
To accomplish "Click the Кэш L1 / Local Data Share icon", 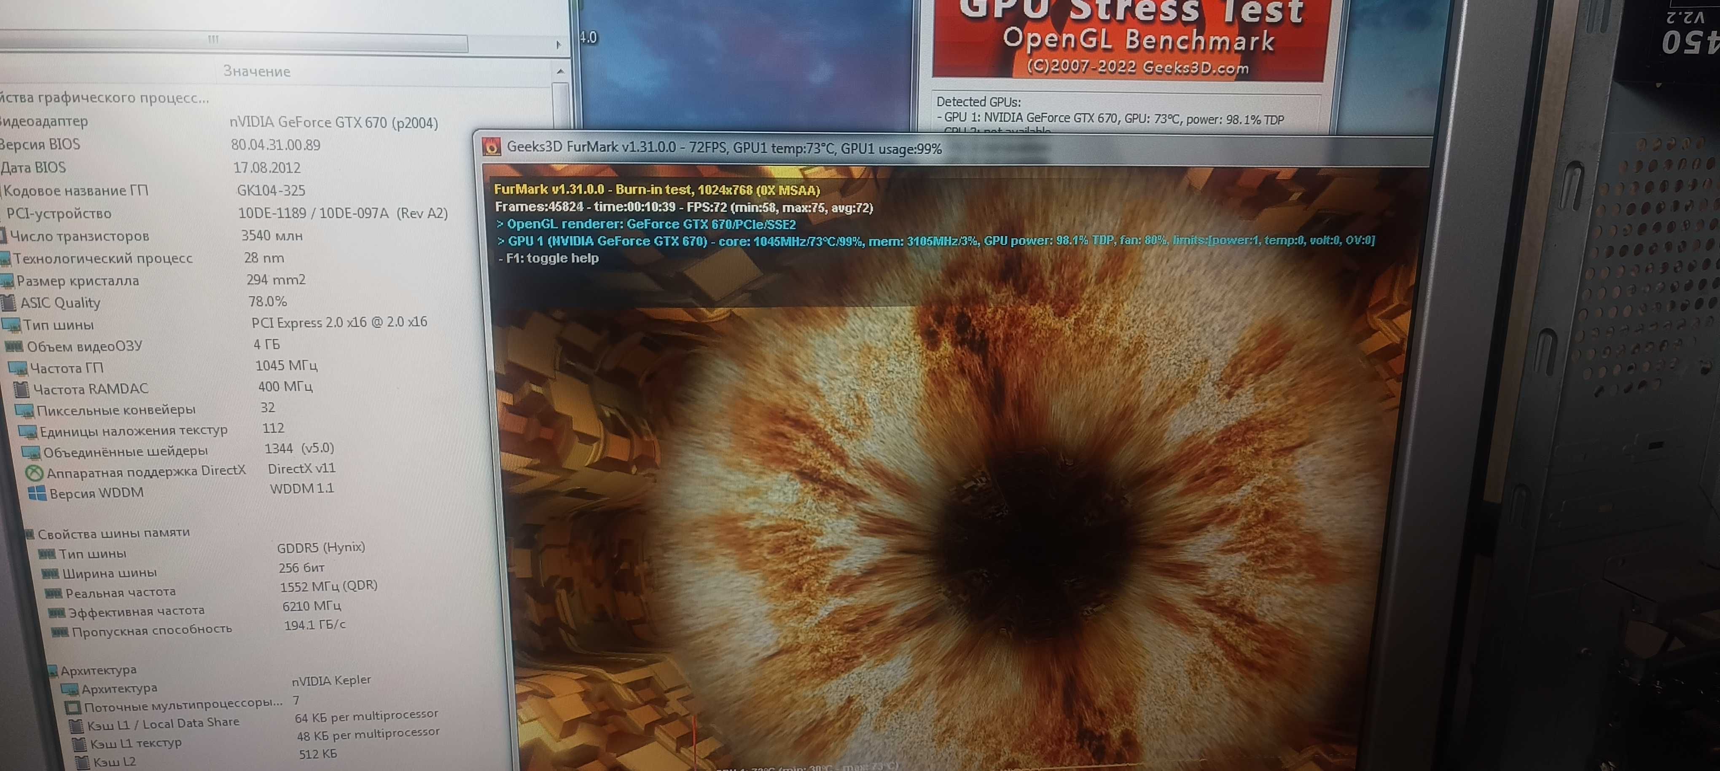I will pyautogui.click(x=77, y=725).
